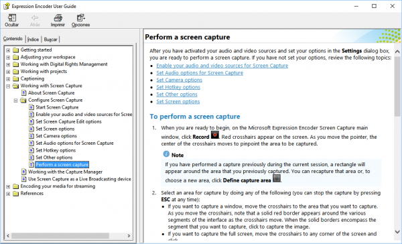Open Enable your audio and video sources link
This screenshot has width=402, height=244.
tap(222, 66)
